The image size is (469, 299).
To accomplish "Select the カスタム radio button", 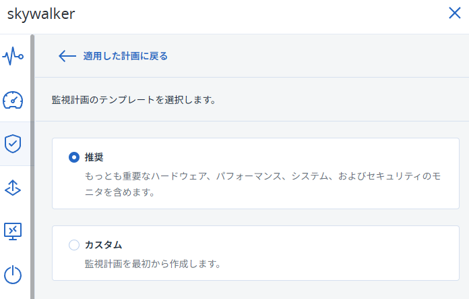I will point(74,245).
